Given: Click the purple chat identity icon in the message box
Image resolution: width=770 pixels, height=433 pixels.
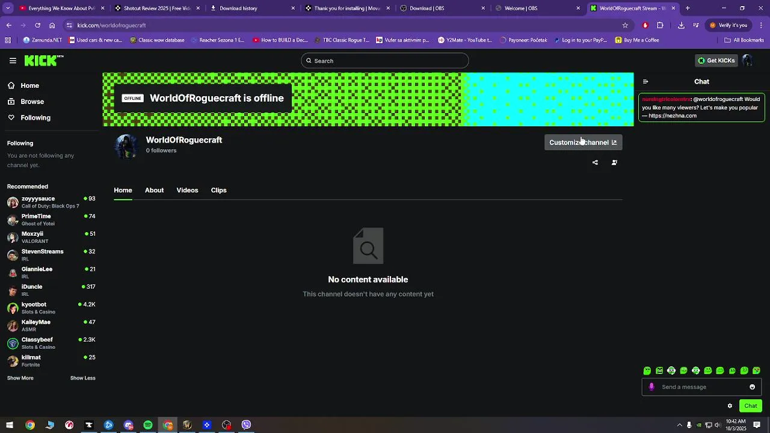Looking at the screenshot, I should pos(651,387).
